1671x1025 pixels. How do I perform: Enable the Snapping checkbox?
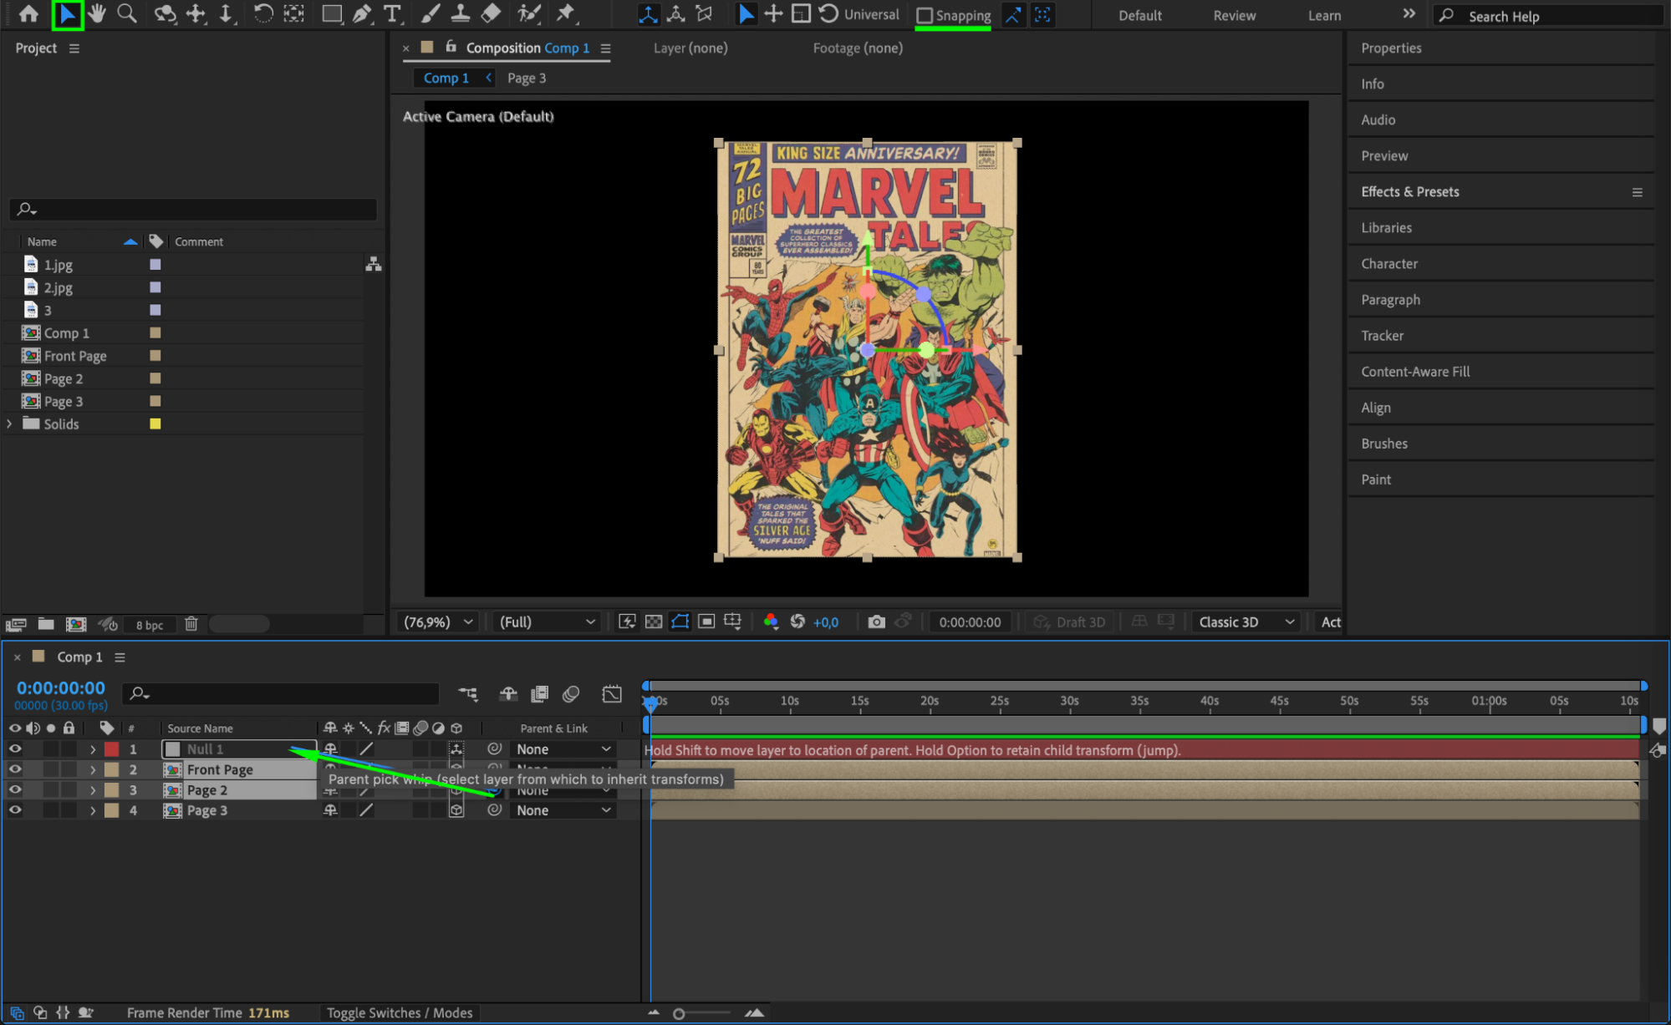tap(925, 15)
